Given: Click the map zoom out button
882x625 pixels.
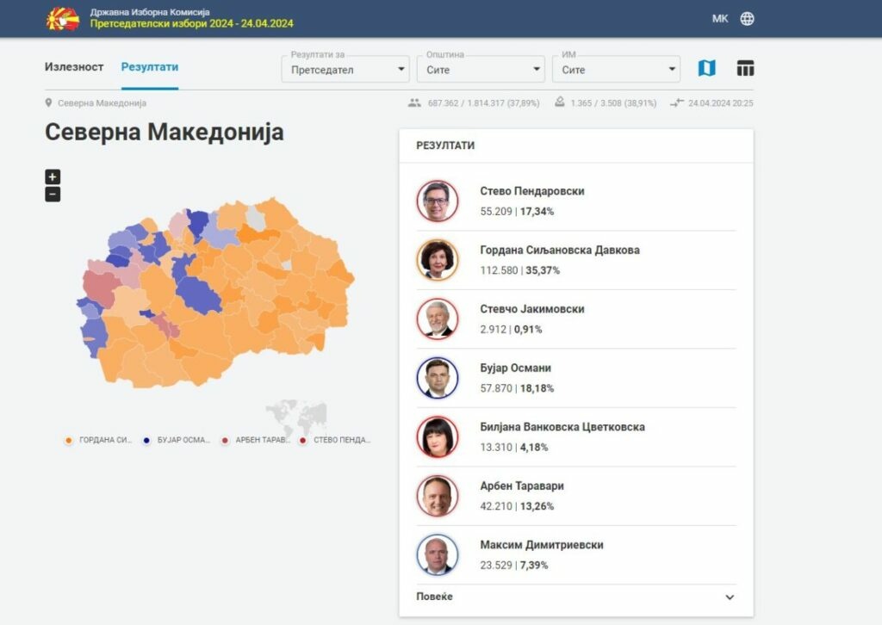Looking at the screenshot, I should [x=53, y=194].
